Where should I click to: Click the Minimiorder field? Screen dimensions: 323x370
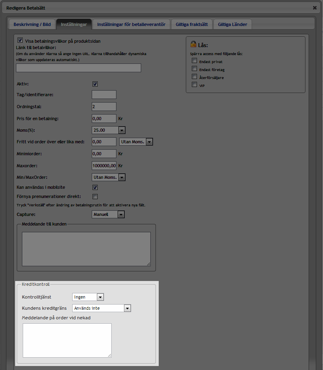pos(104,154)
